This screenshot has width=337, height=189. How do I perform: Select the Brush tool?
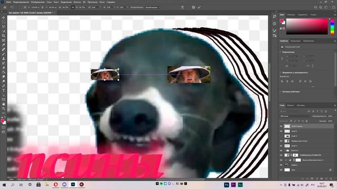click(x=4, y=54)
